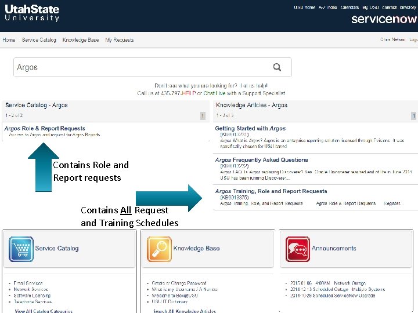This screenshot has height=313, width=418.
Task: Open the calendars top link
Action: coord(349,7)
